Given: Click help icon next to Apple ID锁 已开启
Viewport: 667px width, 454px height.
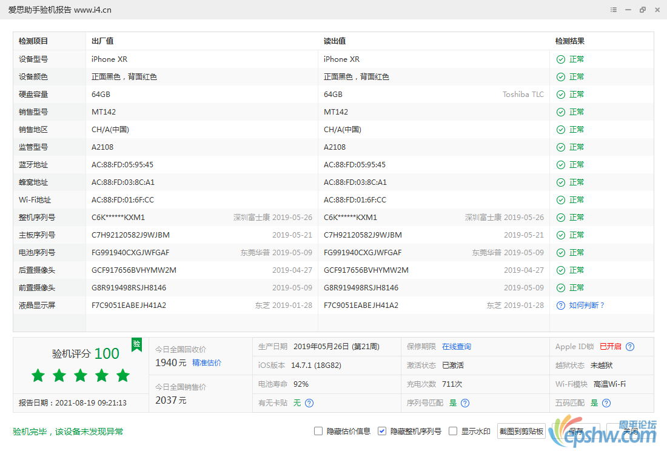Looking at the screenshot, I should (x=630, y=347).
